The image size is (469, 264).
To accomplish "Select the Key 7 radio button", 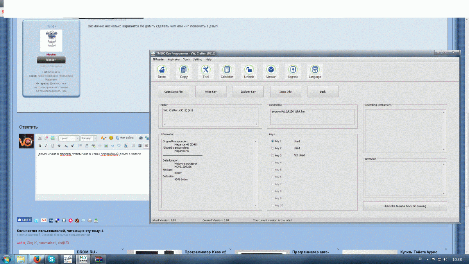I will coord(273,184).
